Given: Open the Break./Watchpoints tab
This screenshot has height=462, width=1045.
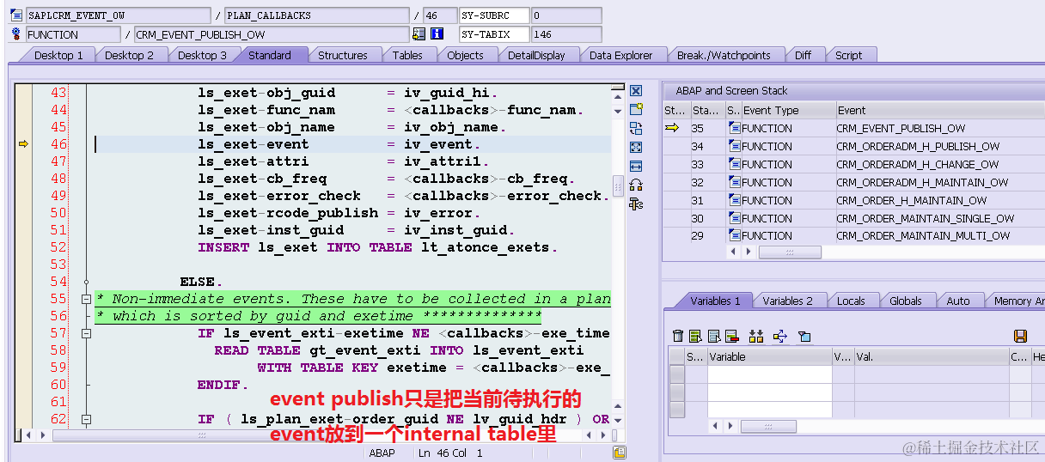Looking at the screenshot, I should [x=724, y=55].
